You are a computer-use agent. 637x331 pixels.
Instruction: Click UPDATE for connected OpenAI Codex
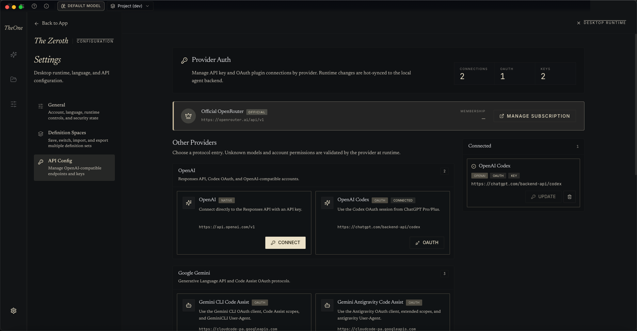[543, 197]
